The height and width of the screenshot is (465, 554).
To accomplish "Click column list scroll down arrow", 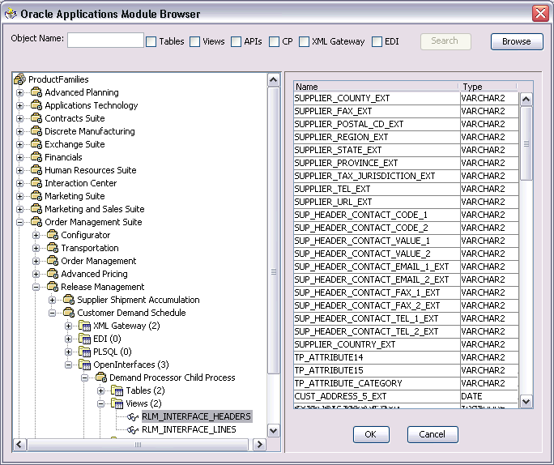I will [526, 401].
